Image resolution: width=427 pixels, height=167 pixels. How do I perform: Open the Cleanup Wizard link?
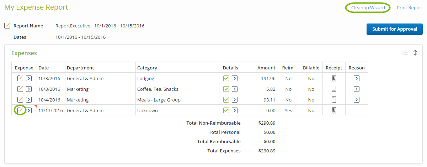point(368,7)
